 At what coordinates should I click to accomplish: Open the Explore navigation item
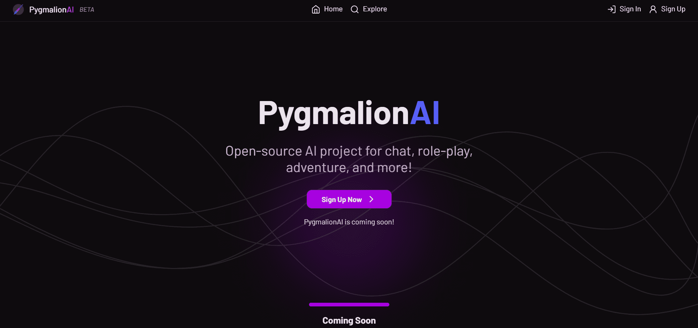coord(369,9)
